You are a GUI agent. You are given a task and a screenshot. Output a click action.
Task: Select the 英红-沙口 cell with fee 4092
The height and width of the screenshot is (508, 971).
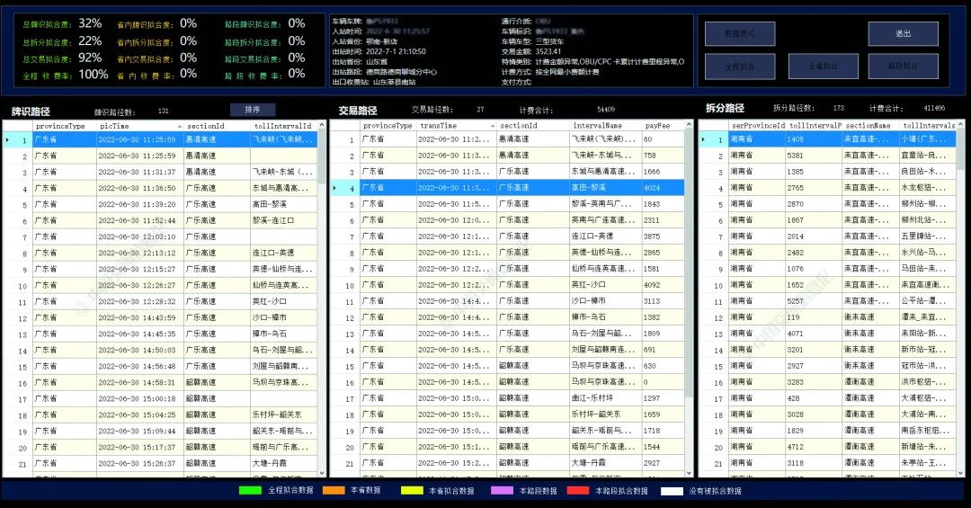pos(604,285)
